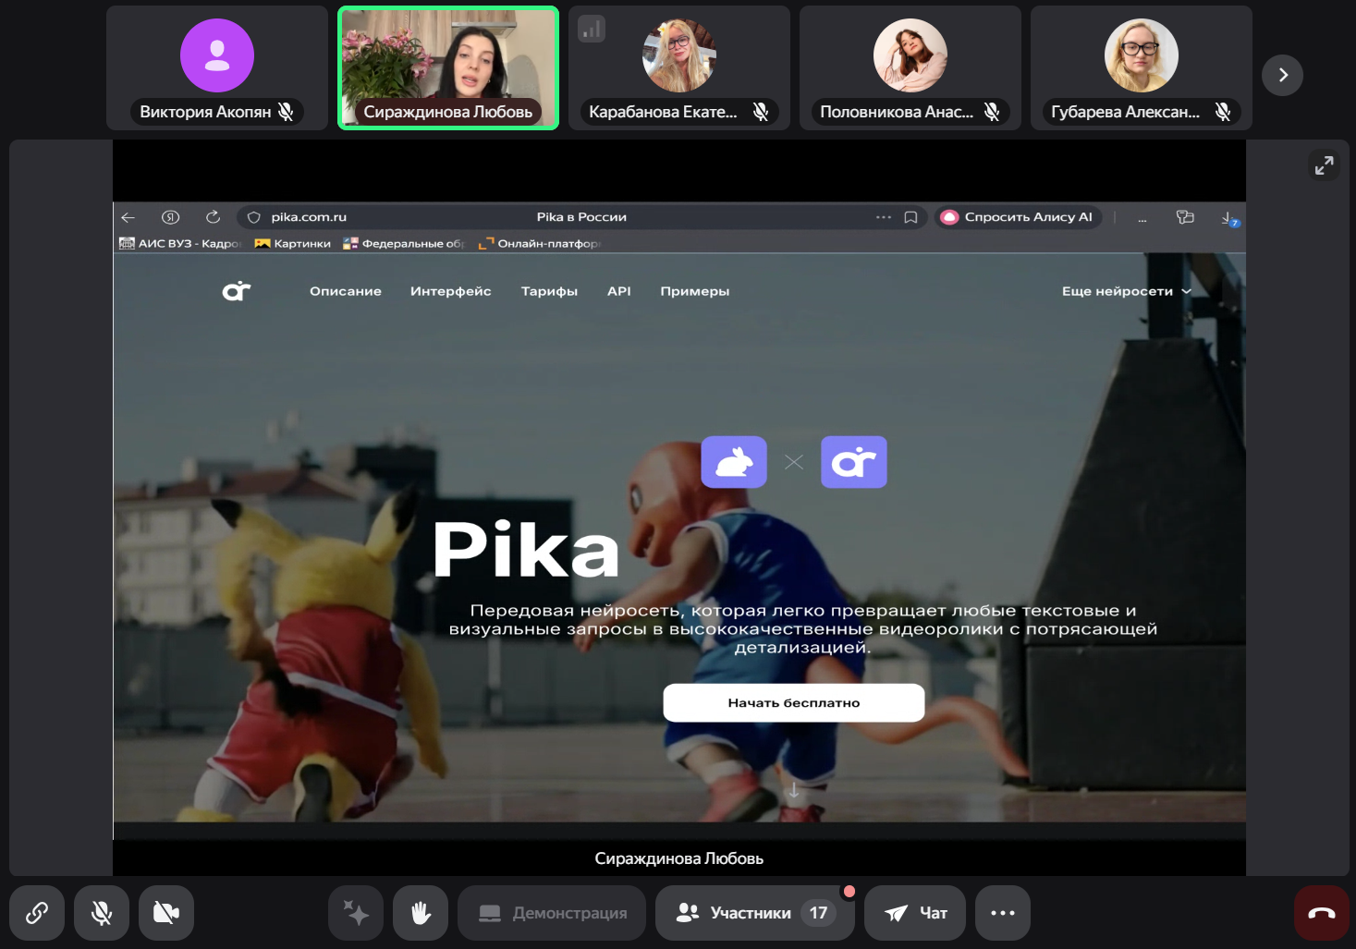This screenshot has height=949, width=1356.
Task: Click muted mic icon of Губарева Алексан...
Action: point(1223,112)
